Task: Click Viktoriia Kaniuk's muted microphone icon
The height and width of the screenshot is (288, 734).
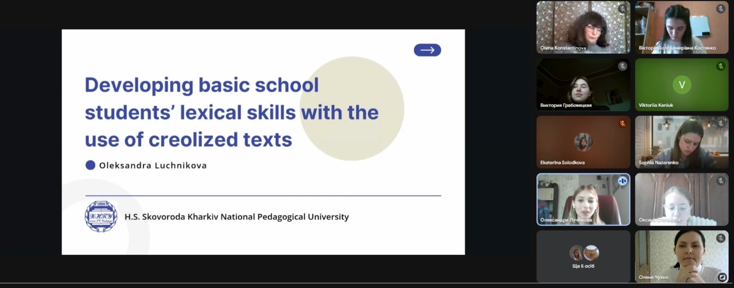Action: 720,67
